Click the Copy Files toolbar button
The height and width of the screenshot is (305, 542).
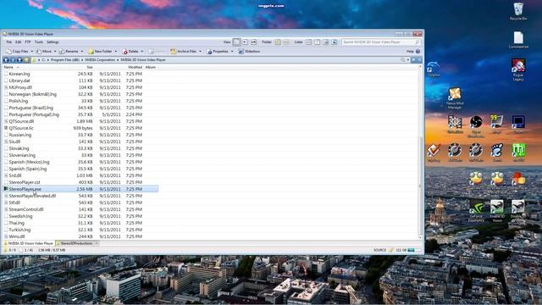point(17,51)
